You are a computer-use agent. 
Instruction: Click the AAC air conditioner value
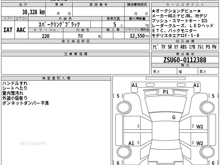[21, 30]
